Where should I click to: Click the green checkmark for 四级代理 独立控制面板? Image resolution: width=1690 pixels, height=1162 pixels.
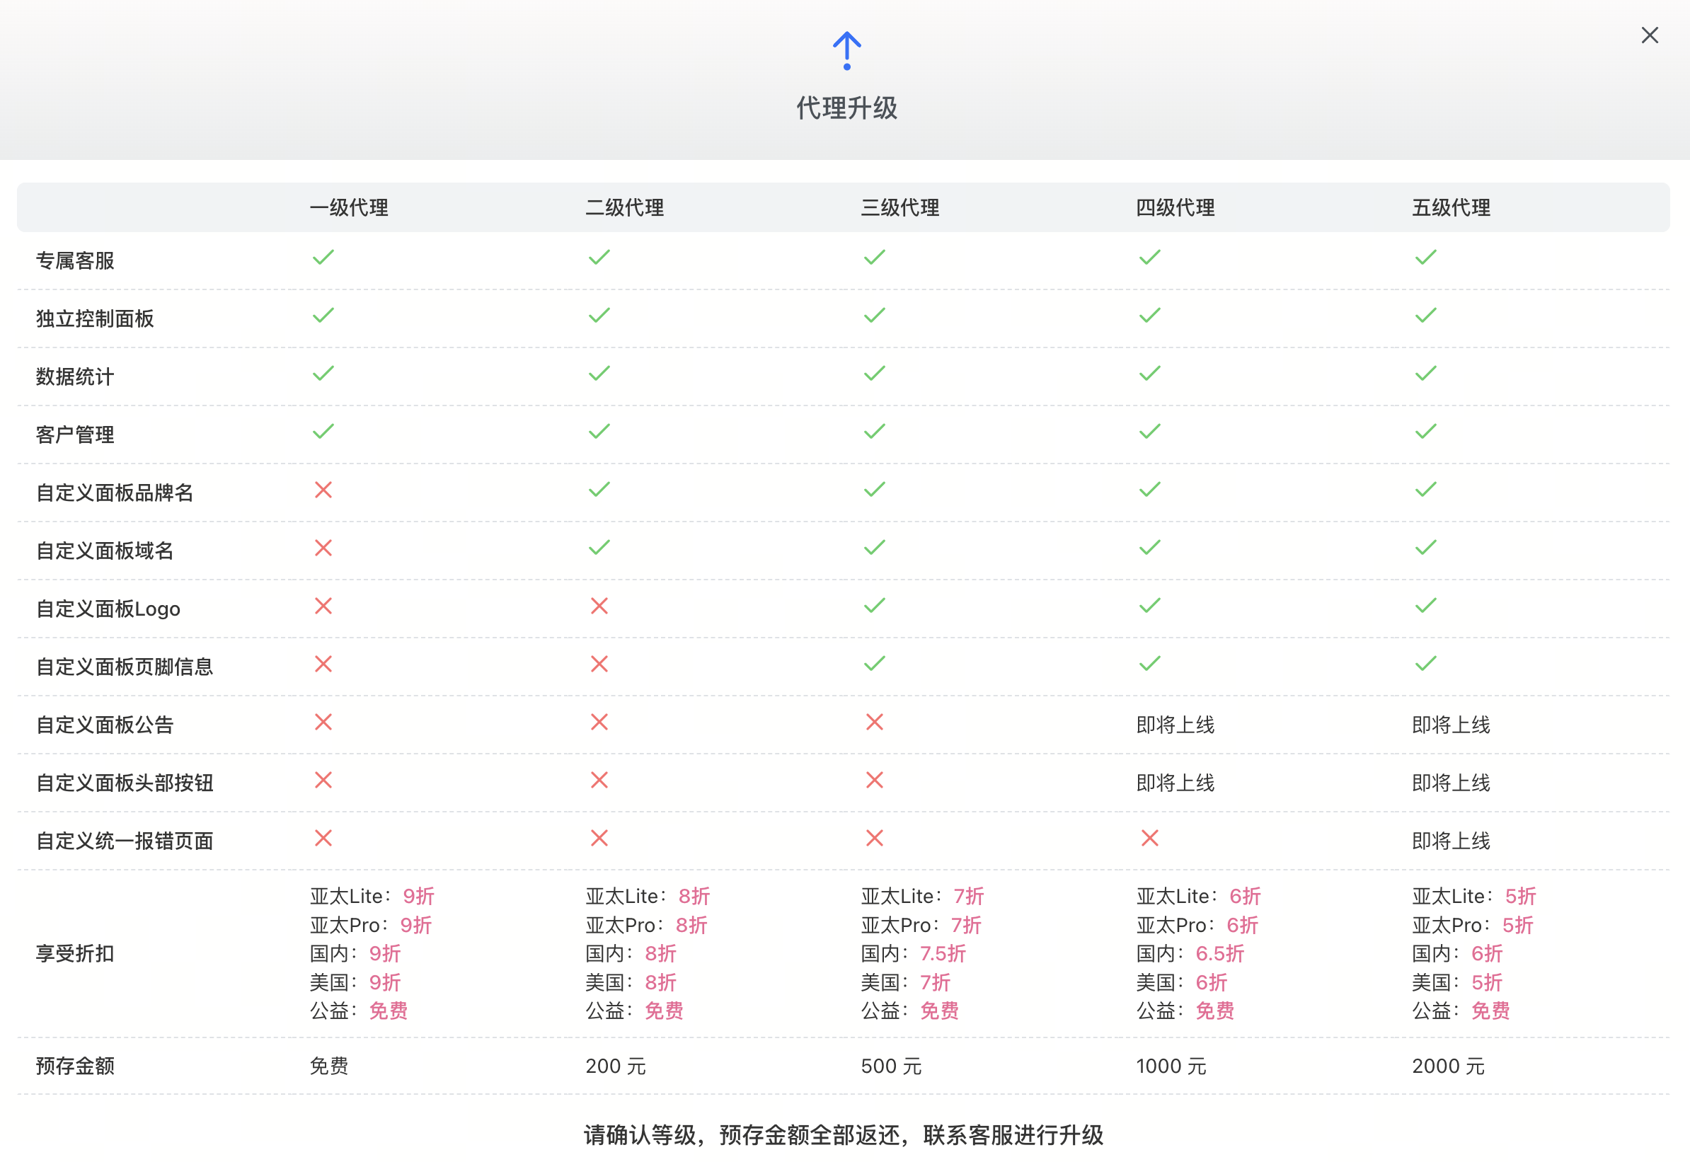coord(1149,315)
